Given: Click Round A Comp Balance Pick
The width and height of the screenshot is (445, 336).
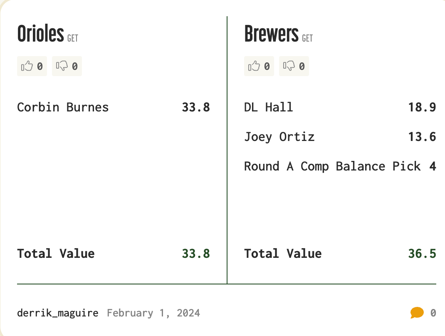Looking at the screenshot, I should [x=332, y=166].
